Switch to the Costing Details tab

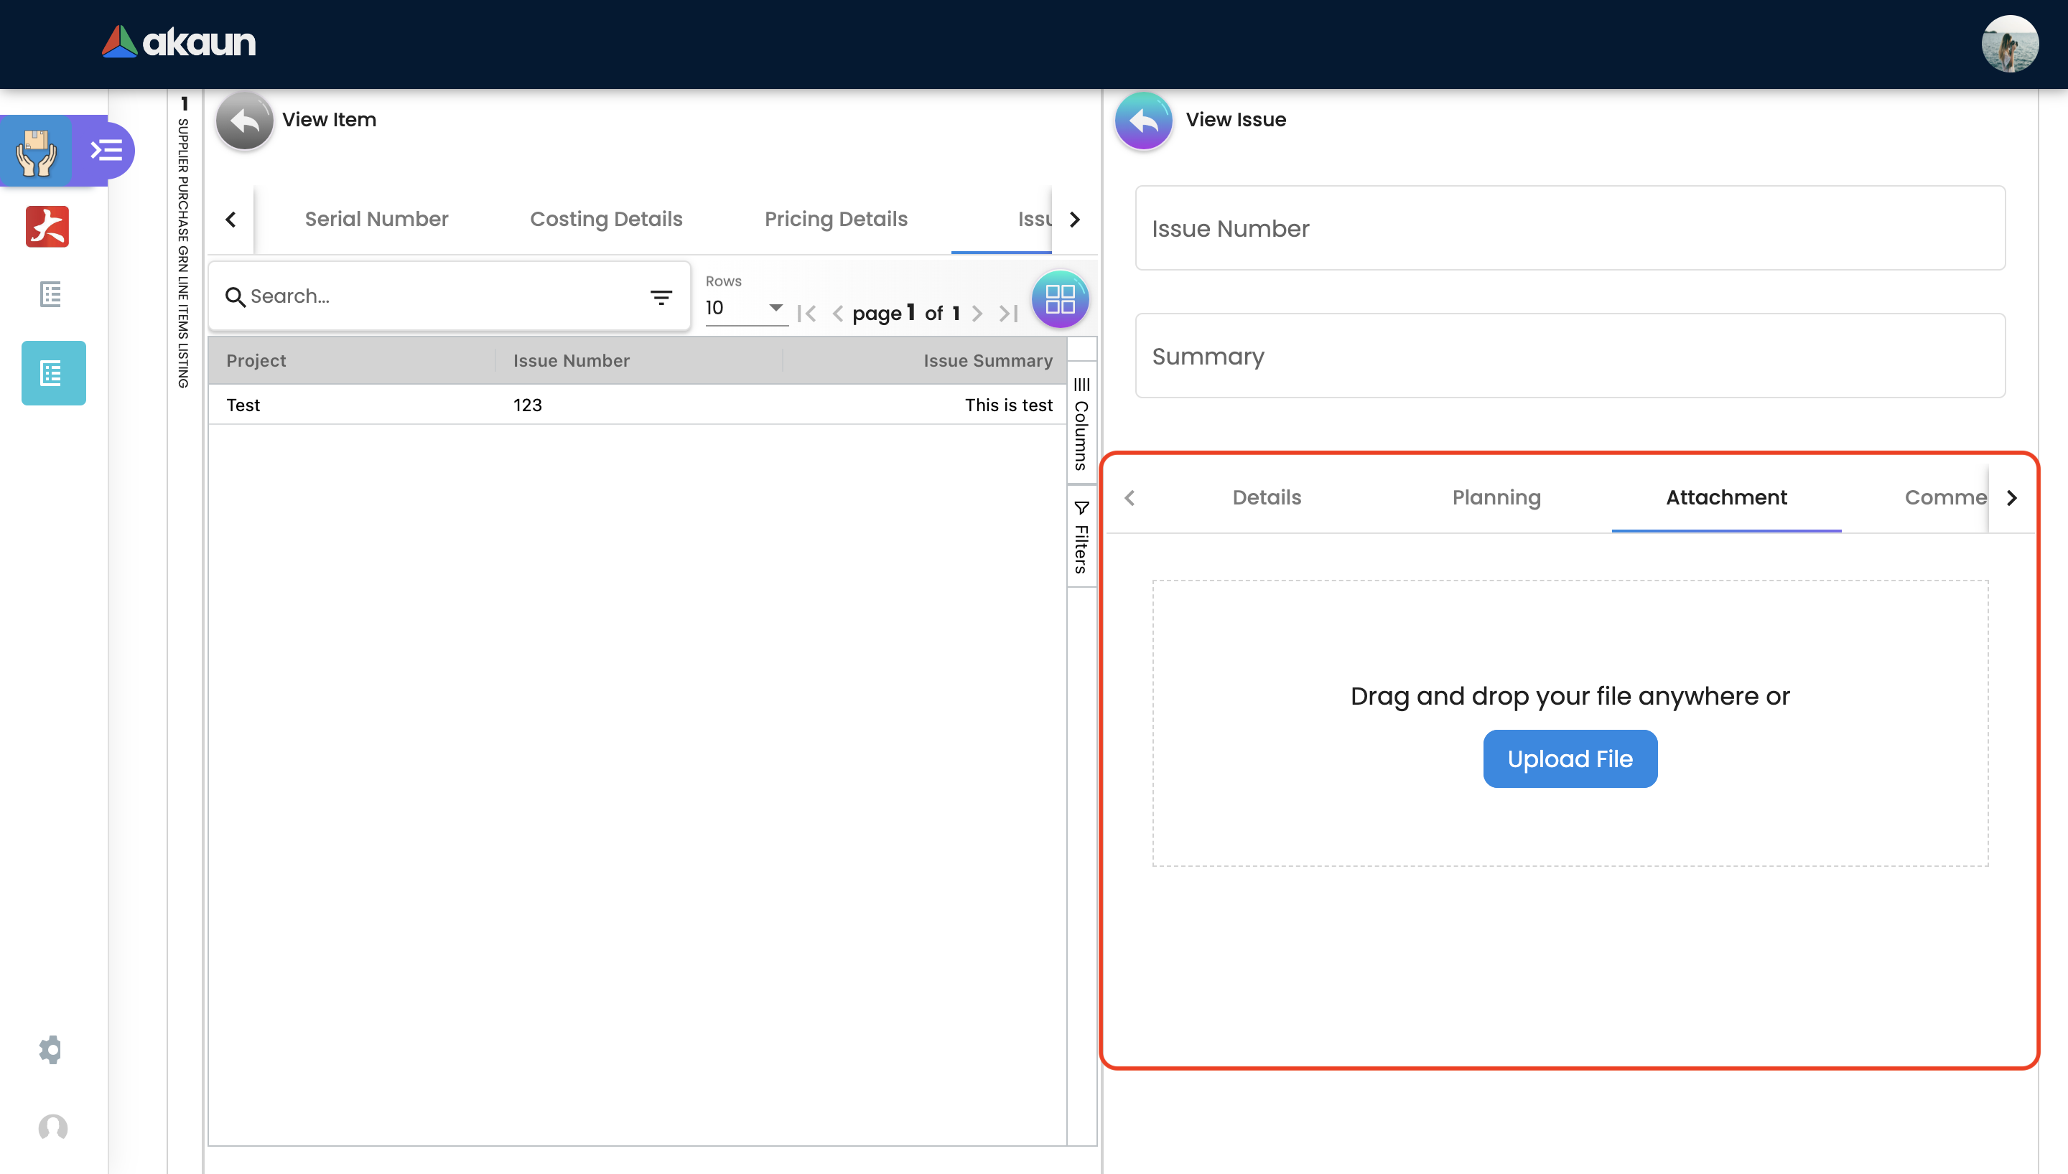point(606,219)
